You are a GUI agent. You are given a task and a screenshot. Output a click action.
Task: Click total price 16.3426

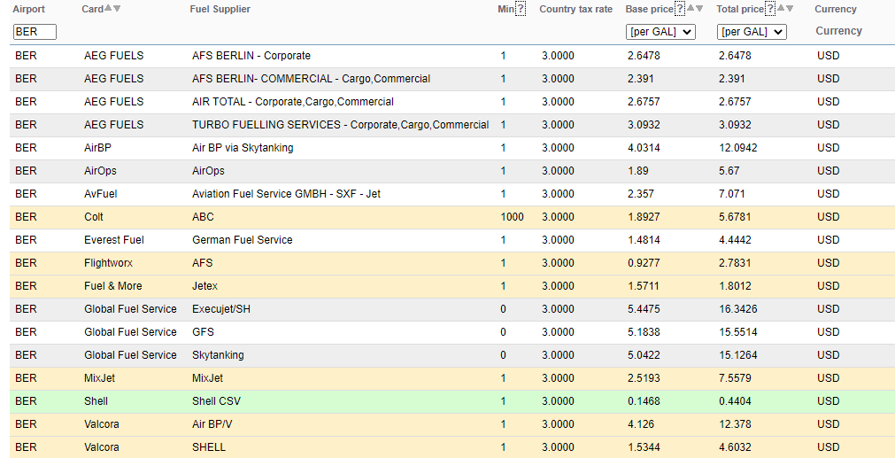(x=738, y=309)
